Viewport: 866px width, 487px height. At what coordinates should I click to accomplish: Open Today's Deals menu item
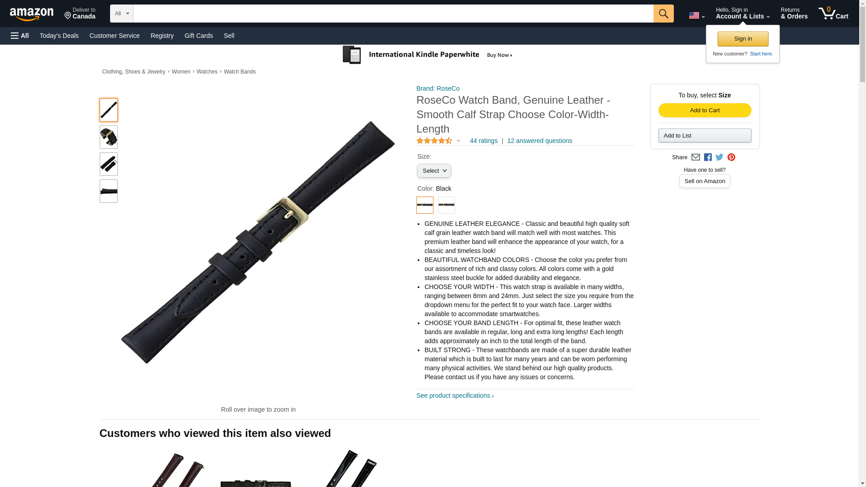click(x=59, y=36)
